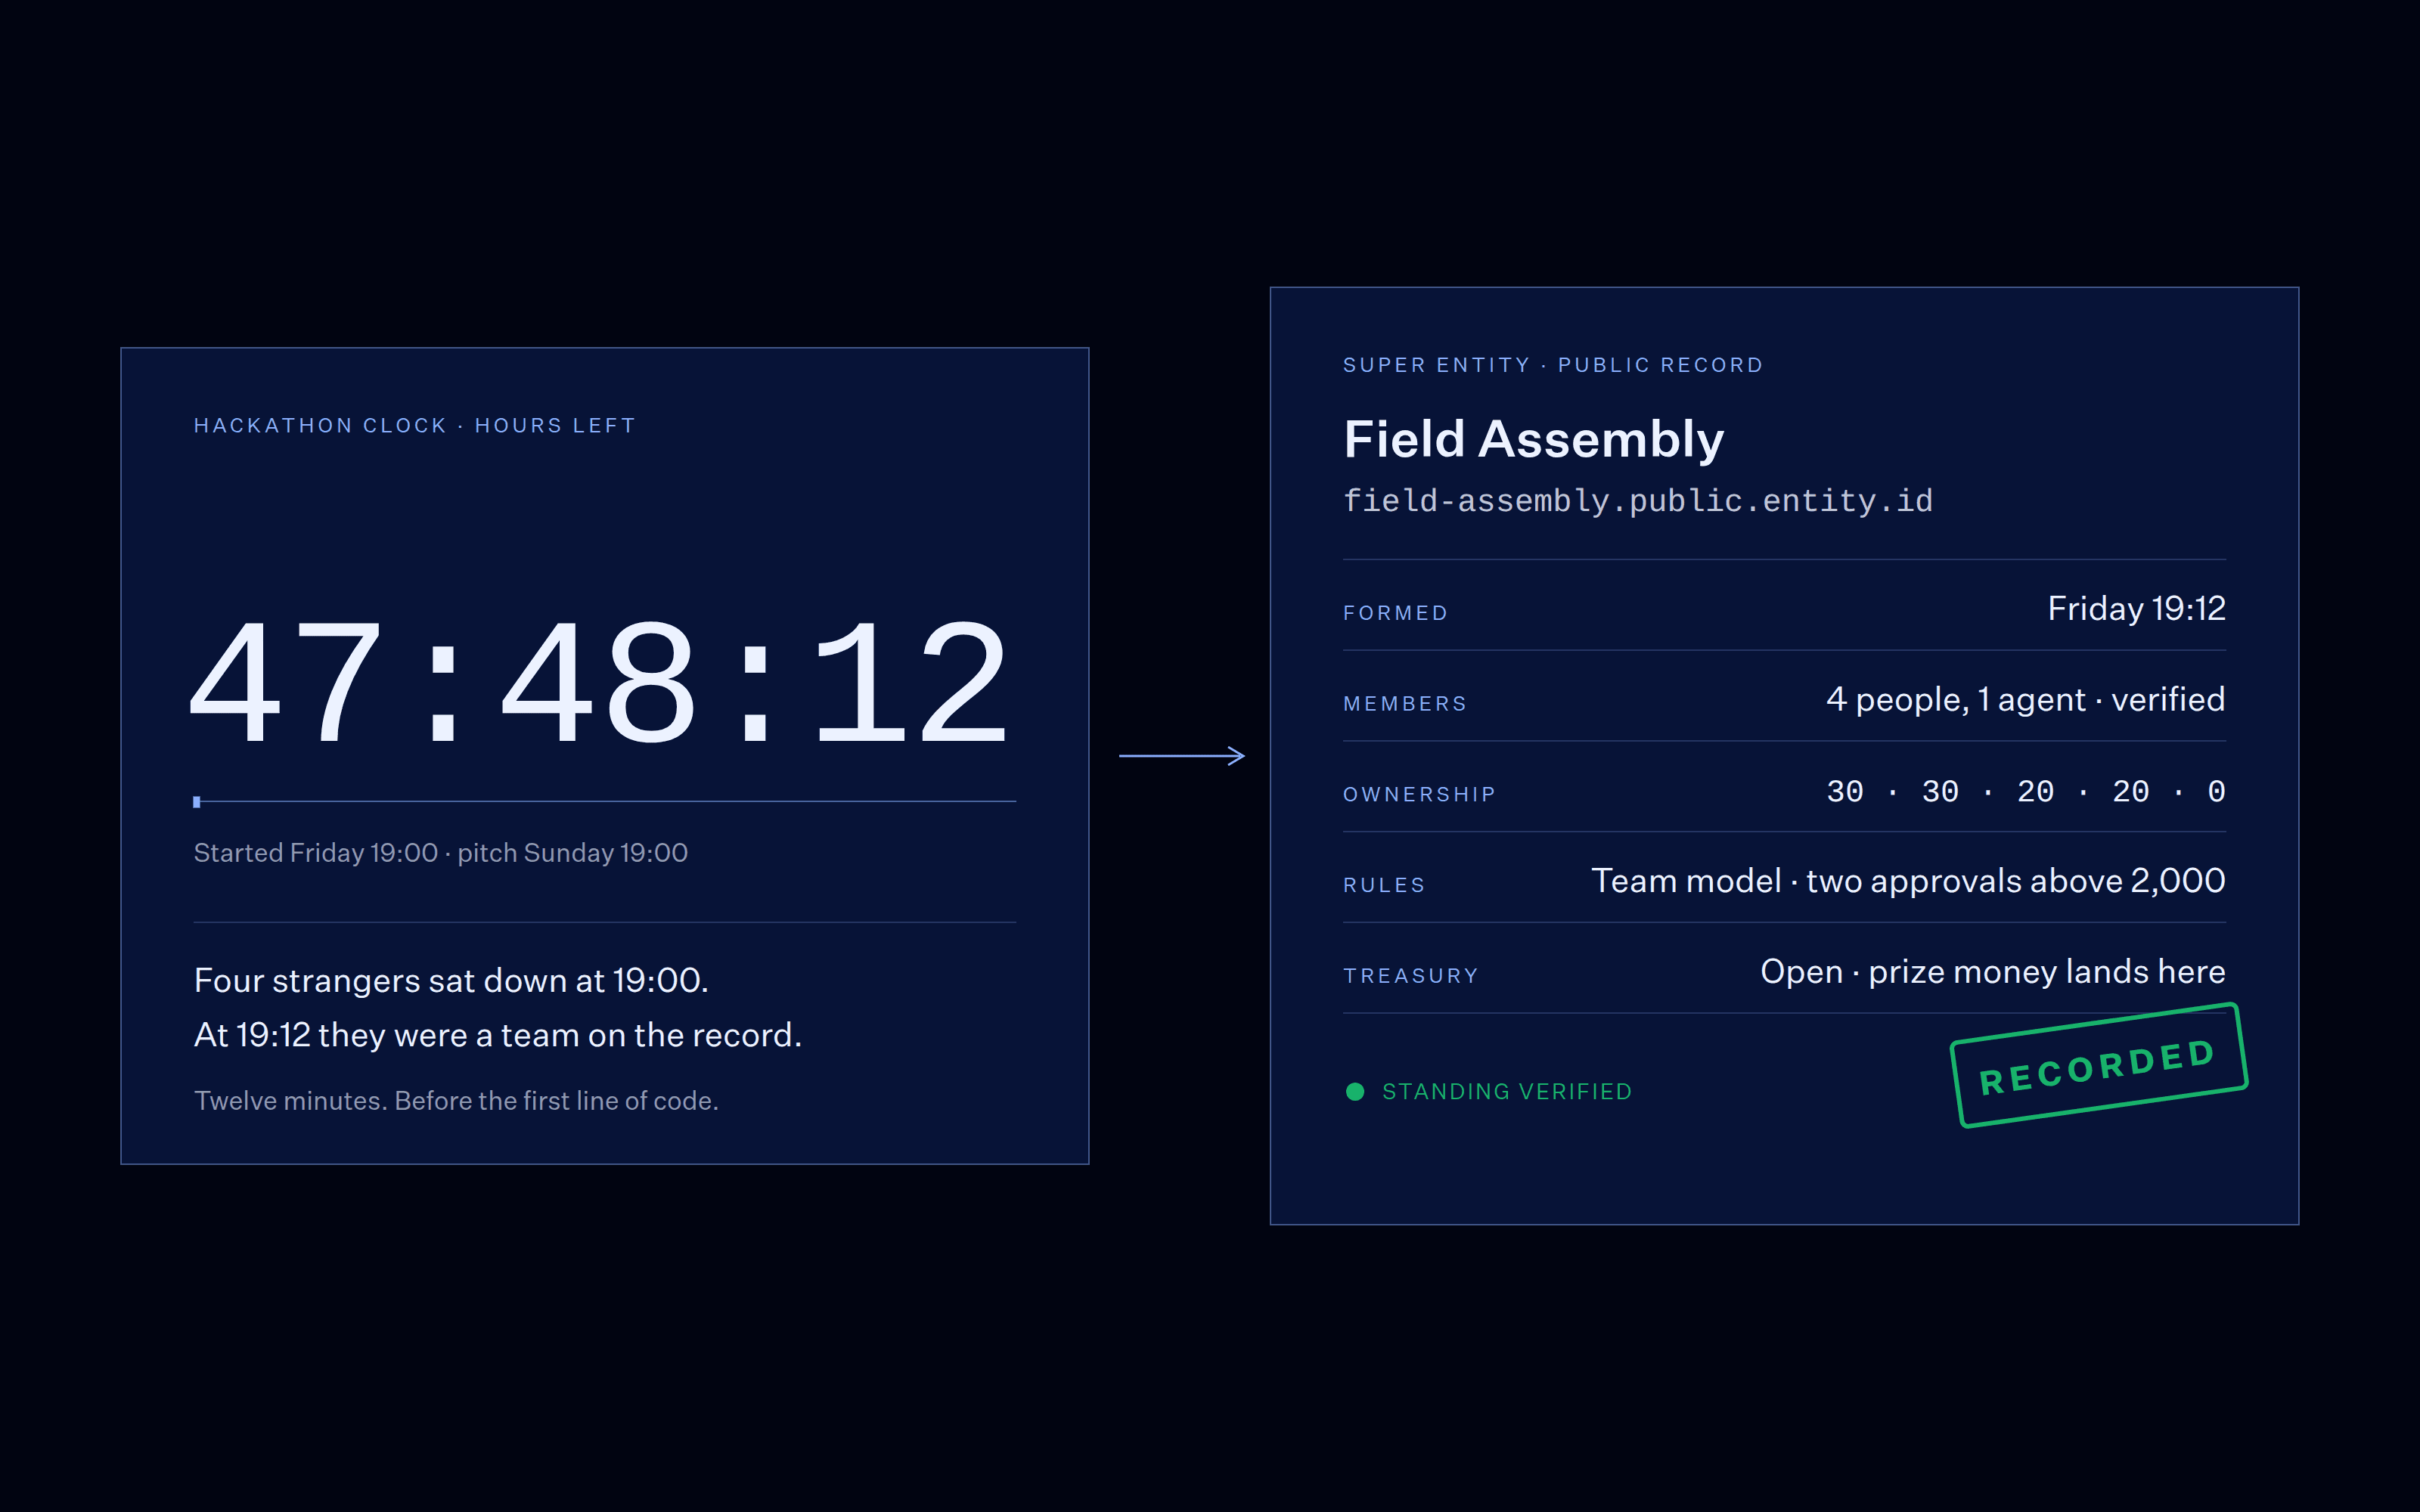Click 'Started Friday 19:00 · pitch Sunday 19:00'
This screenshot has width=2420, height=1512.
pos(440,852)
